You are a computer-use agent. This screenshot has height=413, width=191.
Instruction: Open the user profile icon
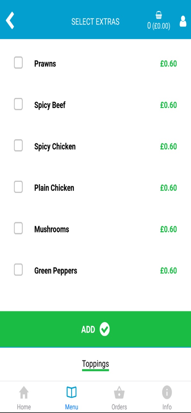(x=183, y=21)
